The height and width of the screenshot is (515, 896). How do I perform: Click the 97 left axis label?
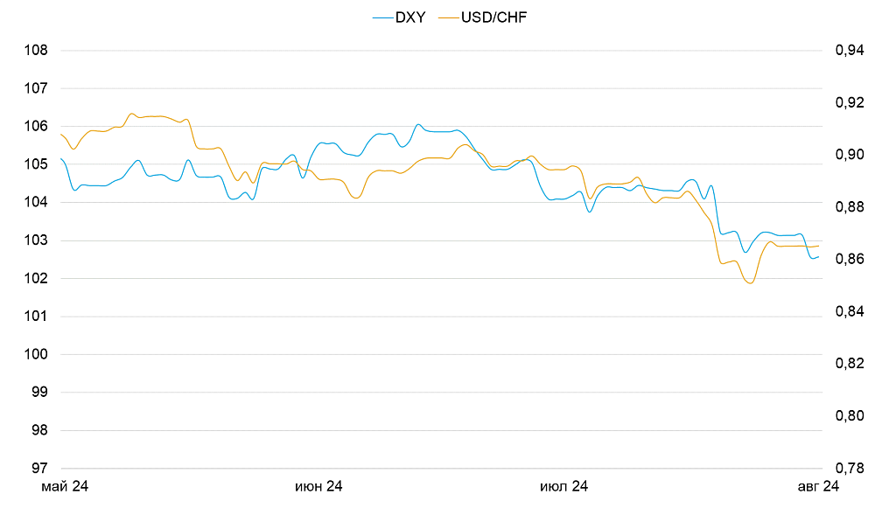(x=39, y=469)
